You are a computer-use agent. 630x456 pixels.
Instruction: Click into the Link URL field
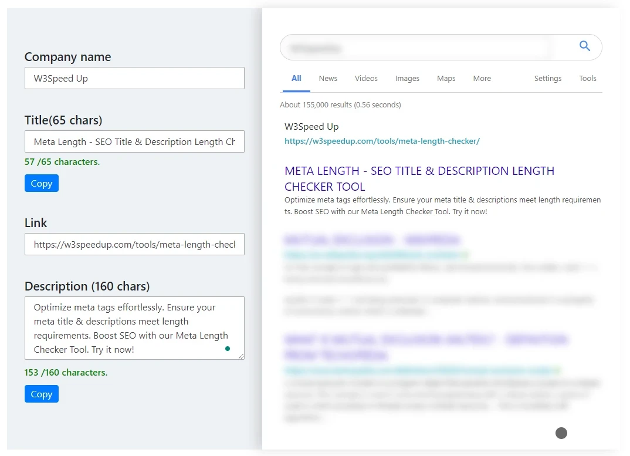tap(134, 244)
